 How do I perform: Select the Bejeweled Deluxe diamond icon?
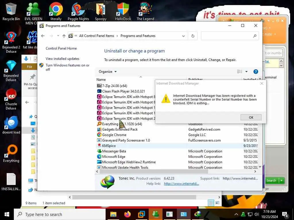tap(11, 71)
